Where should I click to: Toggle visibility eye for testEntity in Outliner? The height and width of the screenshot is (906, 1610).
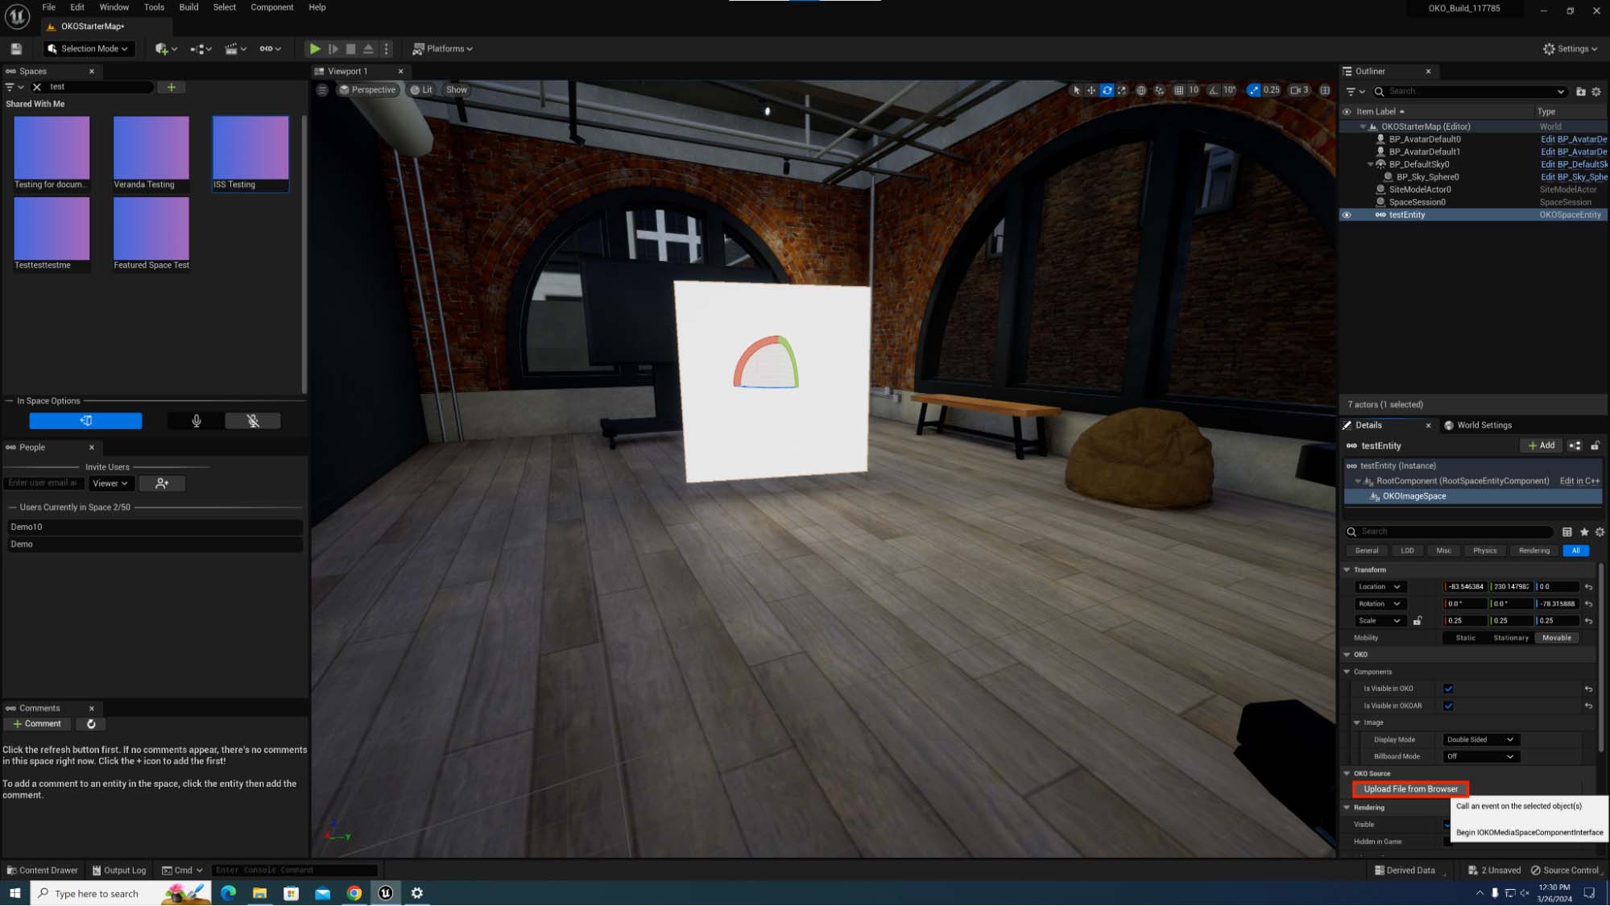[x=1347, y=215]
